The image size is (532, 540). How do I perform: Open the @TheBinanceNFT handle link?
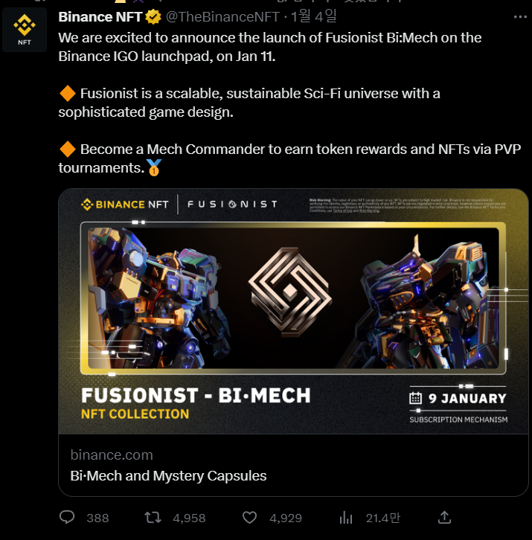click(222, 17)
